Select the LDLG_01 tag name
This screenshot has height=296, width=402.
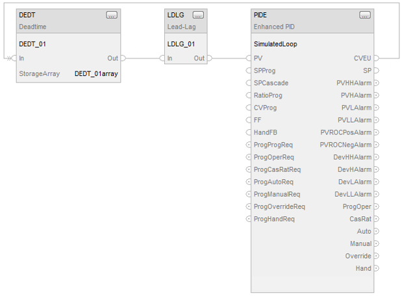[x=181, y=44]
